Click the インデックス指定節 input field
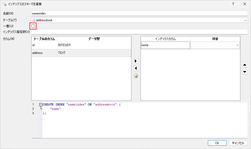 139,32
